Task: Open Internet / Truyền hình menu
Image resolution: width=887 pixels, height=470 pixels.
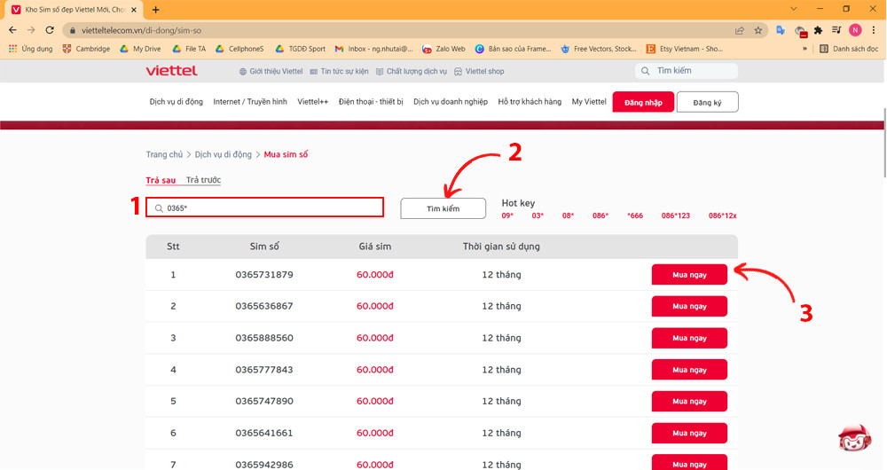Action: click(250, 102)
